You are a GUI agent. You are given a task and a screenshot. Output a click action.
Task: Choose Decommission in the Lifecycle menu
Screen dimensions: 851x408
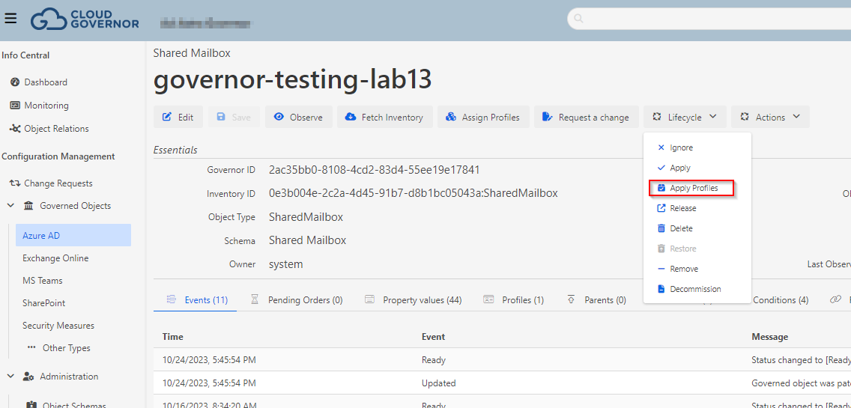[x=694, y=289]
